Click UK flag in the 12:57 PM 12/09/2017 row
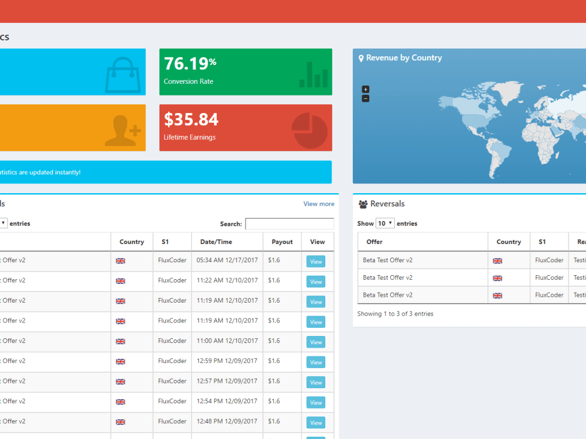586x439 pixels. tap(120, 382)
